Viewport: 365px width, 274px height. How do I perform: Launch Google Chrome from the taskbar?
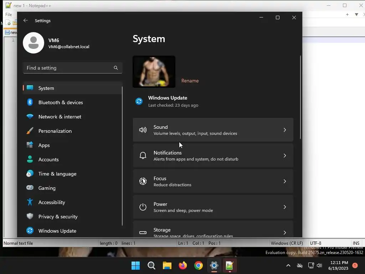(199, 265)
